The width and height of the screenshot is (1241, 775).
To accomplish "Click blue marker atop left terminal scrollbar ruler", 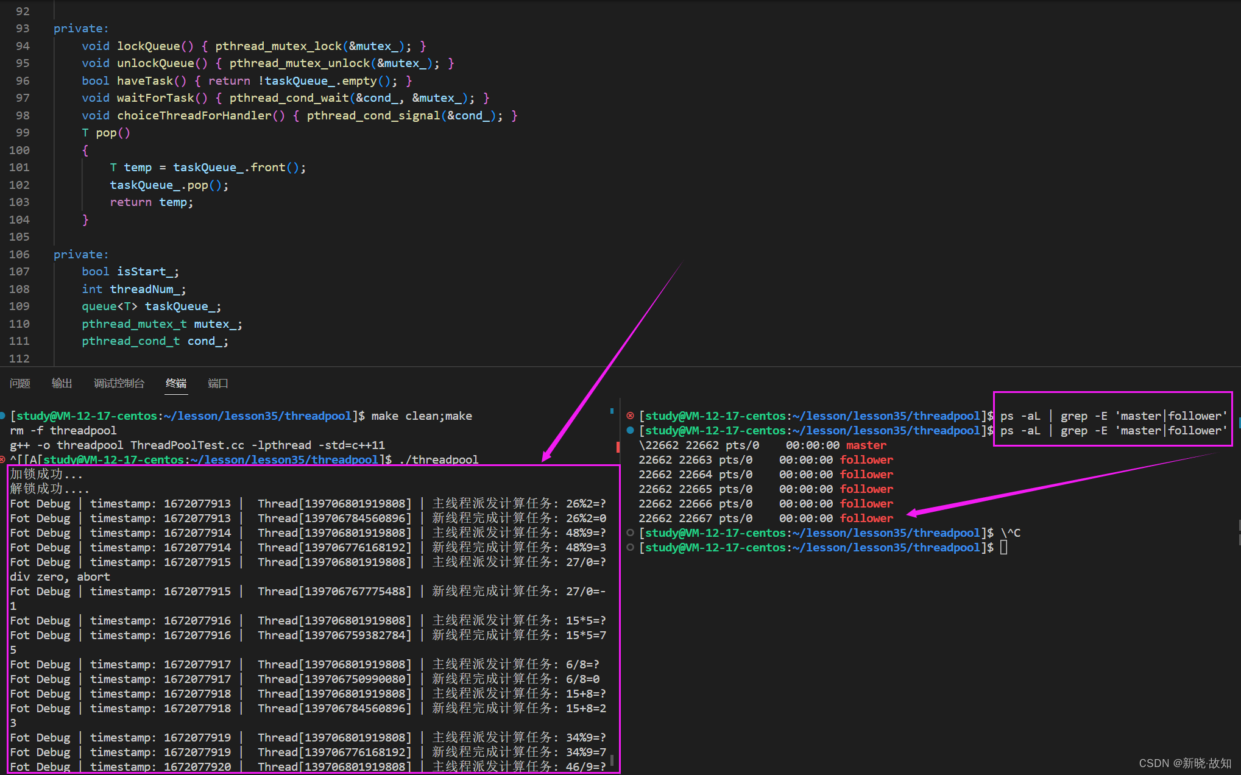I will pos(612,411).
